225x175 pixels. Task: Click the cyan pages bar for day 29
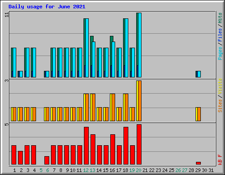click(x=199, y=74)
